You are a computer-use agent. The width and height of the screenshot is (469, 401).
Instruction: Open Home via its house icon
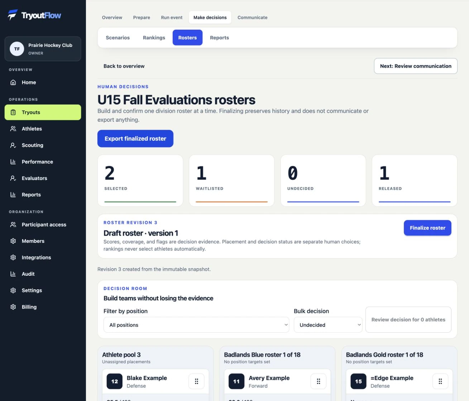[x=13, y=82]
